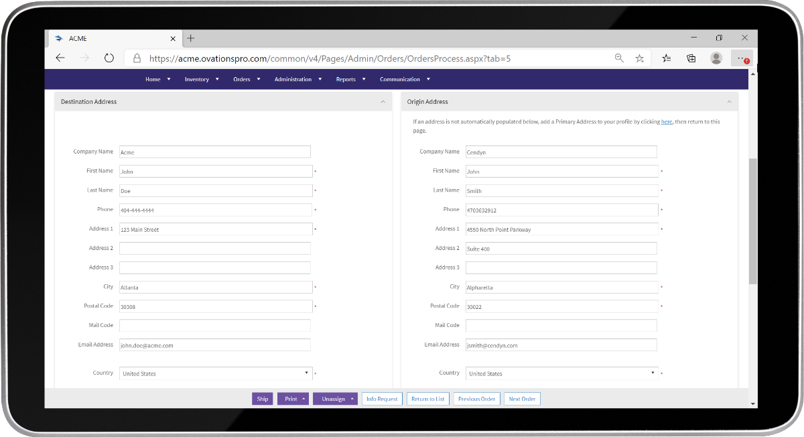Click destination Last Name field Doe
The height and width of the screenshot is (437, 804).
216,191
